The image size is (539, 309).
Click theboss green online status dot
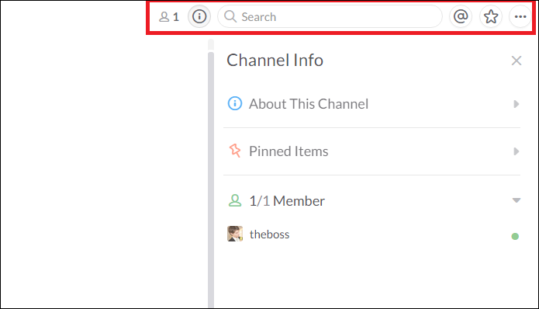pos(515,236)
